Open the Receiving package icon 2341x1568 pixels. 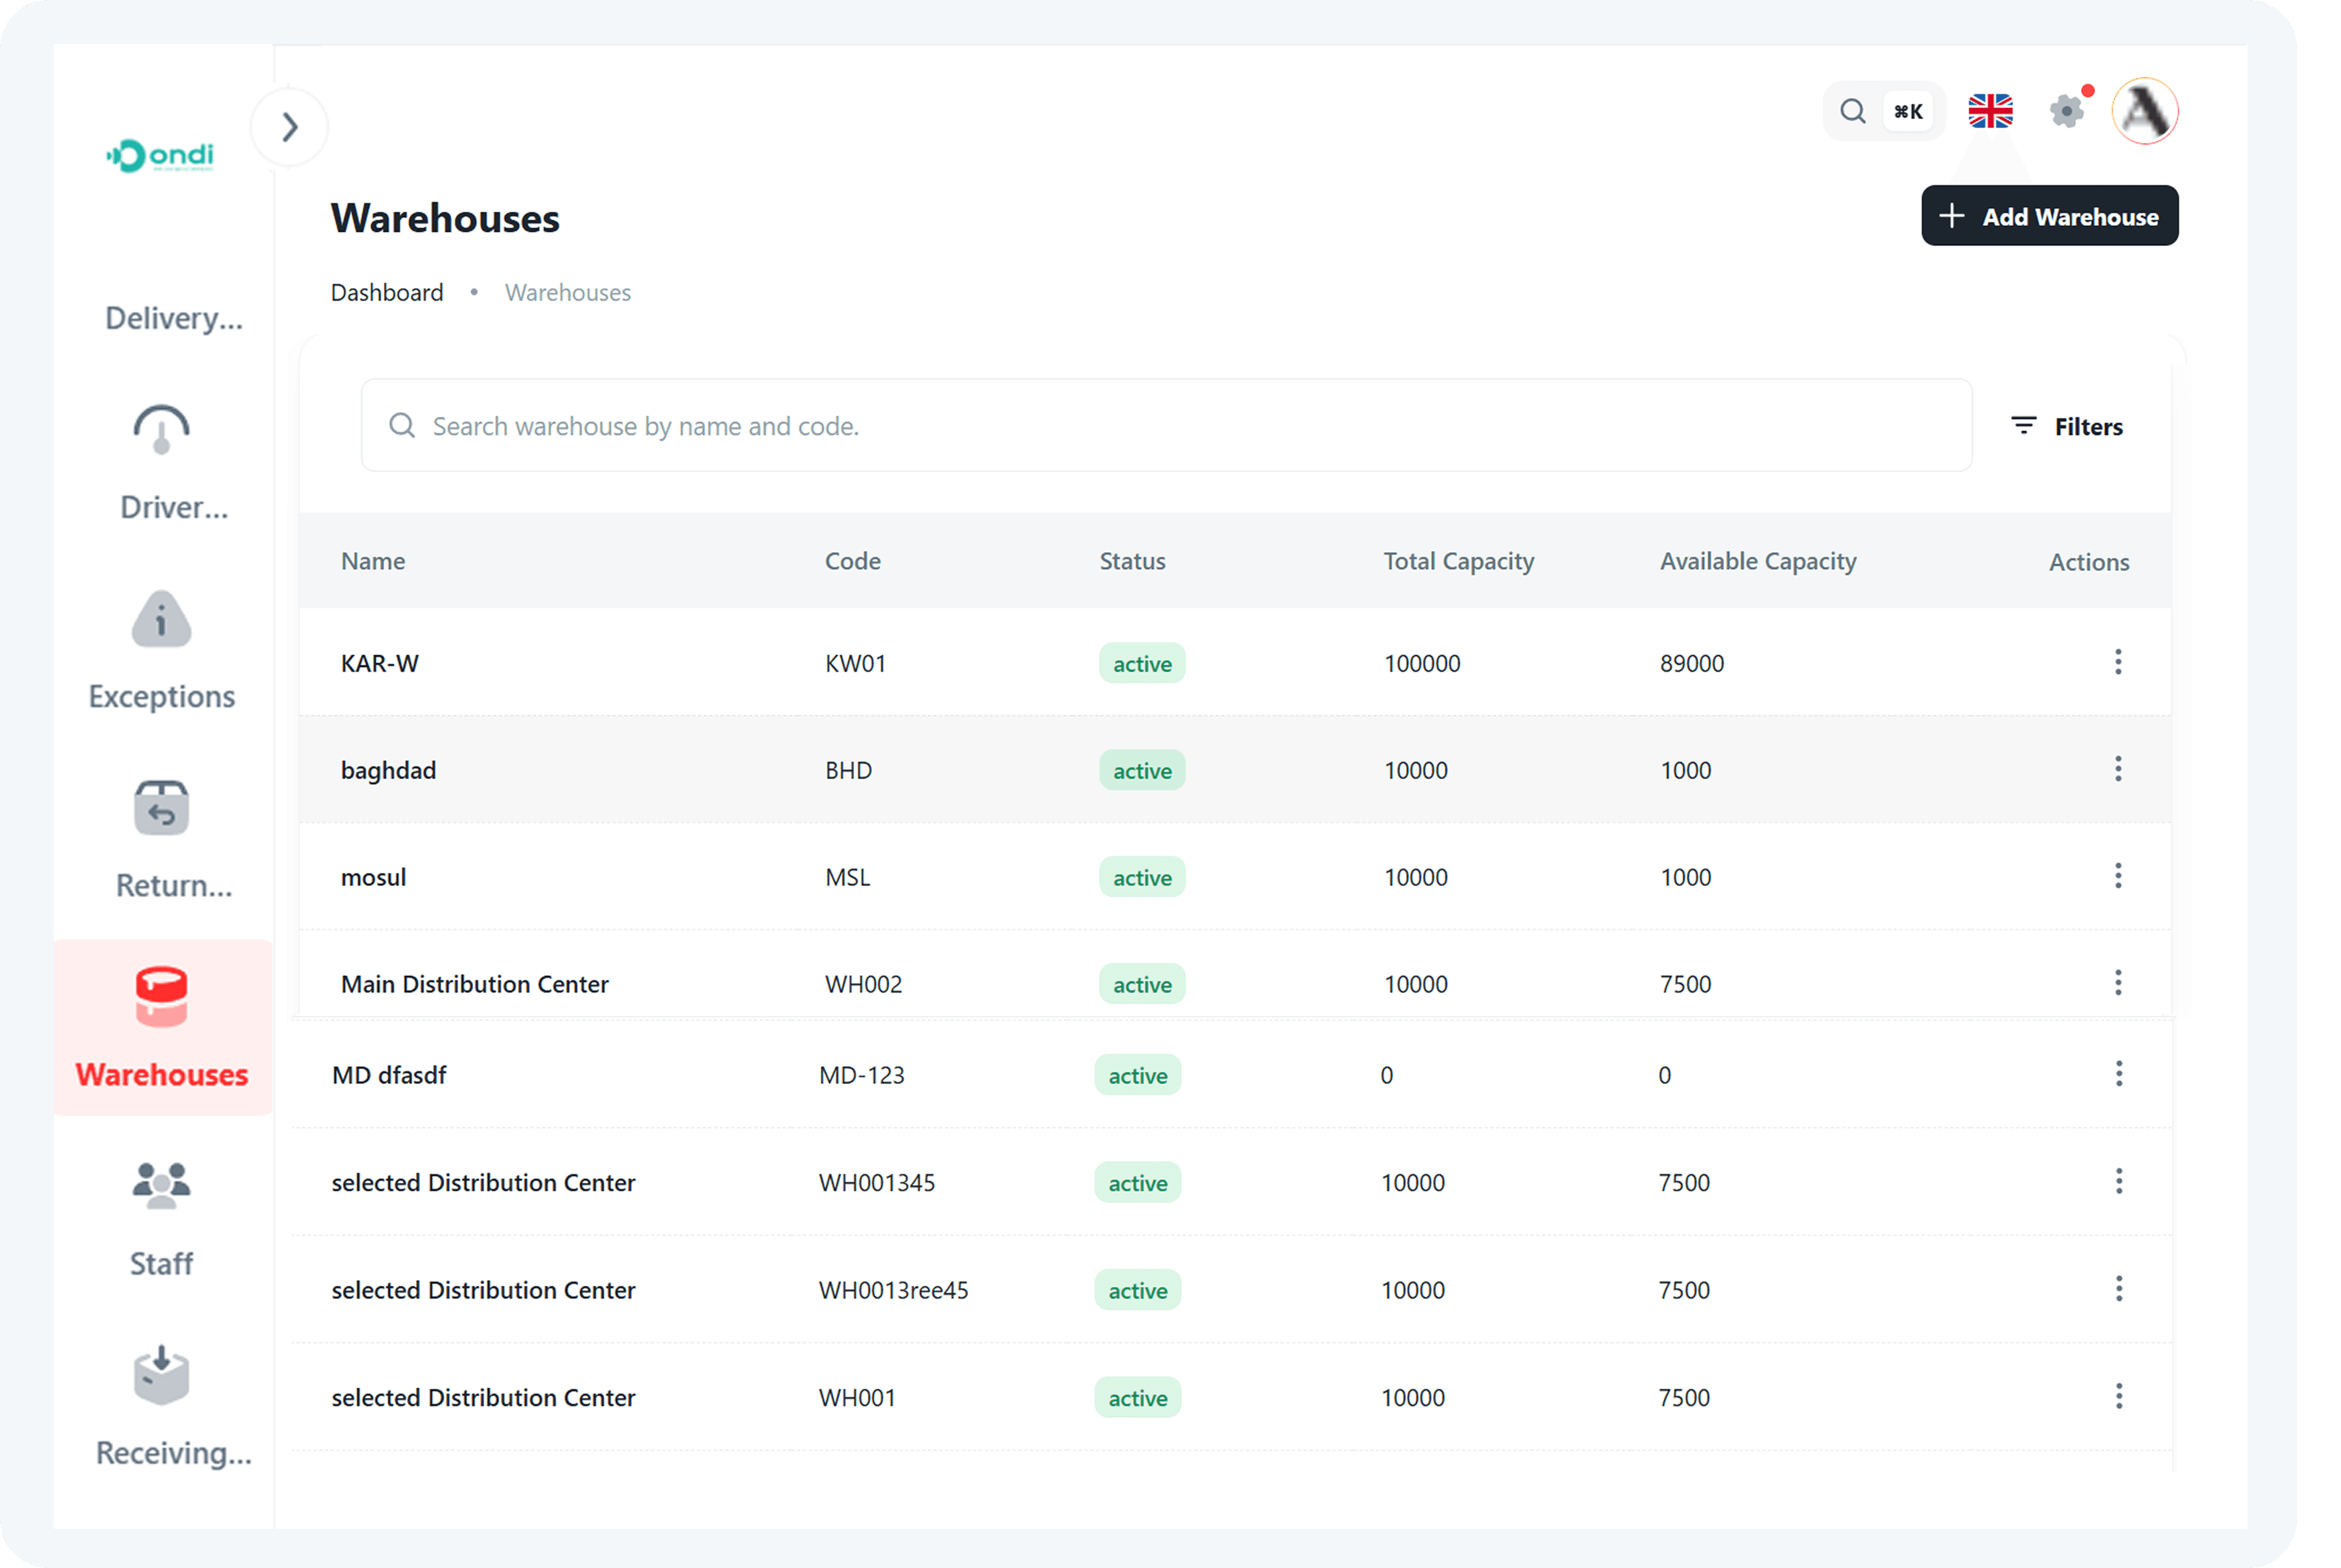[x=161, y=1375]
